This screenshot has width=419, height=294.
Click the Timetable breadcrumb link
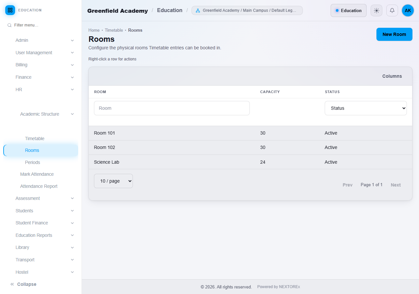pyautogui.click(x=114, y=30)
